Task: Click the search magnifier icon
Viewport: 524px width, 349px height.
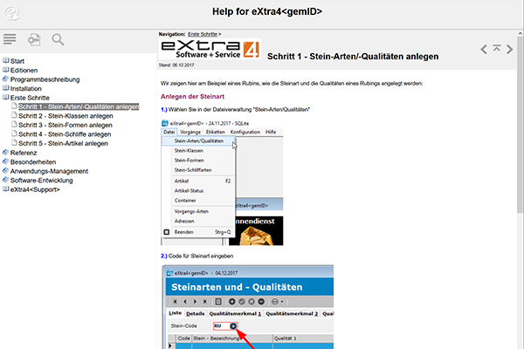Action: (58, 39)
